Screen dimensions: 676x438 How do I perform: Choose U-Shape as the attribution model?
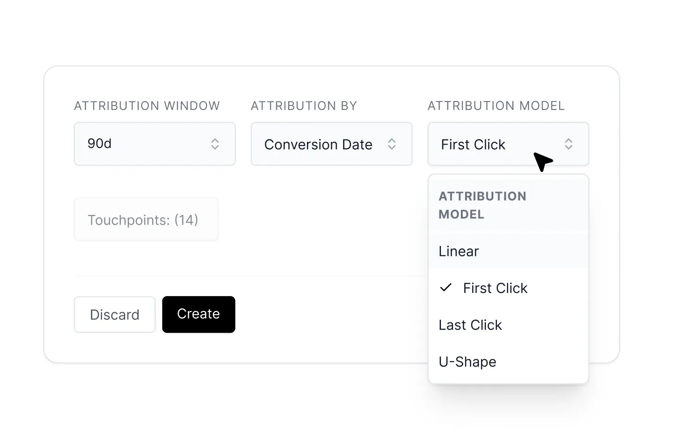pos(467,362)
